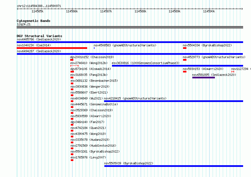The height and width of the screenshot is (177, 251).
Task: Open dgv346n140 (Fan2017) variant
Action: 87,122
